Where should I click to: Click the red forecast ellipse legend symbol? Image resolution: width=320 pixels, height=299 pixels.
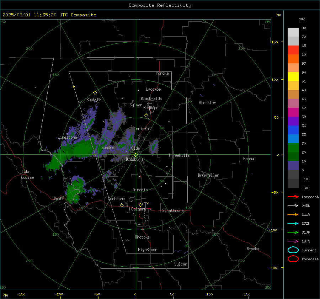[x=293, y=259]
